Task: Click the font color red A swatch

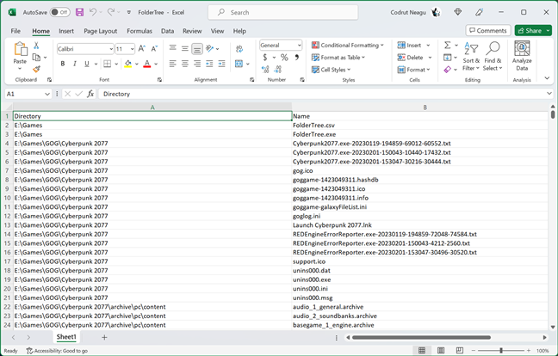Action: coord(146,64)
